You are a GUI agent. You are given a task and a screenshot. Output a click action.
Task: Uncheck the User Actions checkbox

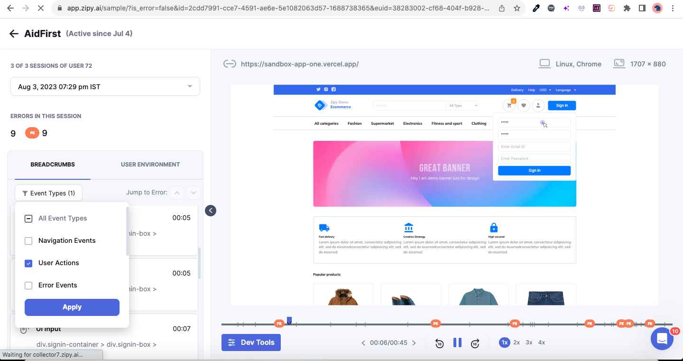click(x=28, y=263)
